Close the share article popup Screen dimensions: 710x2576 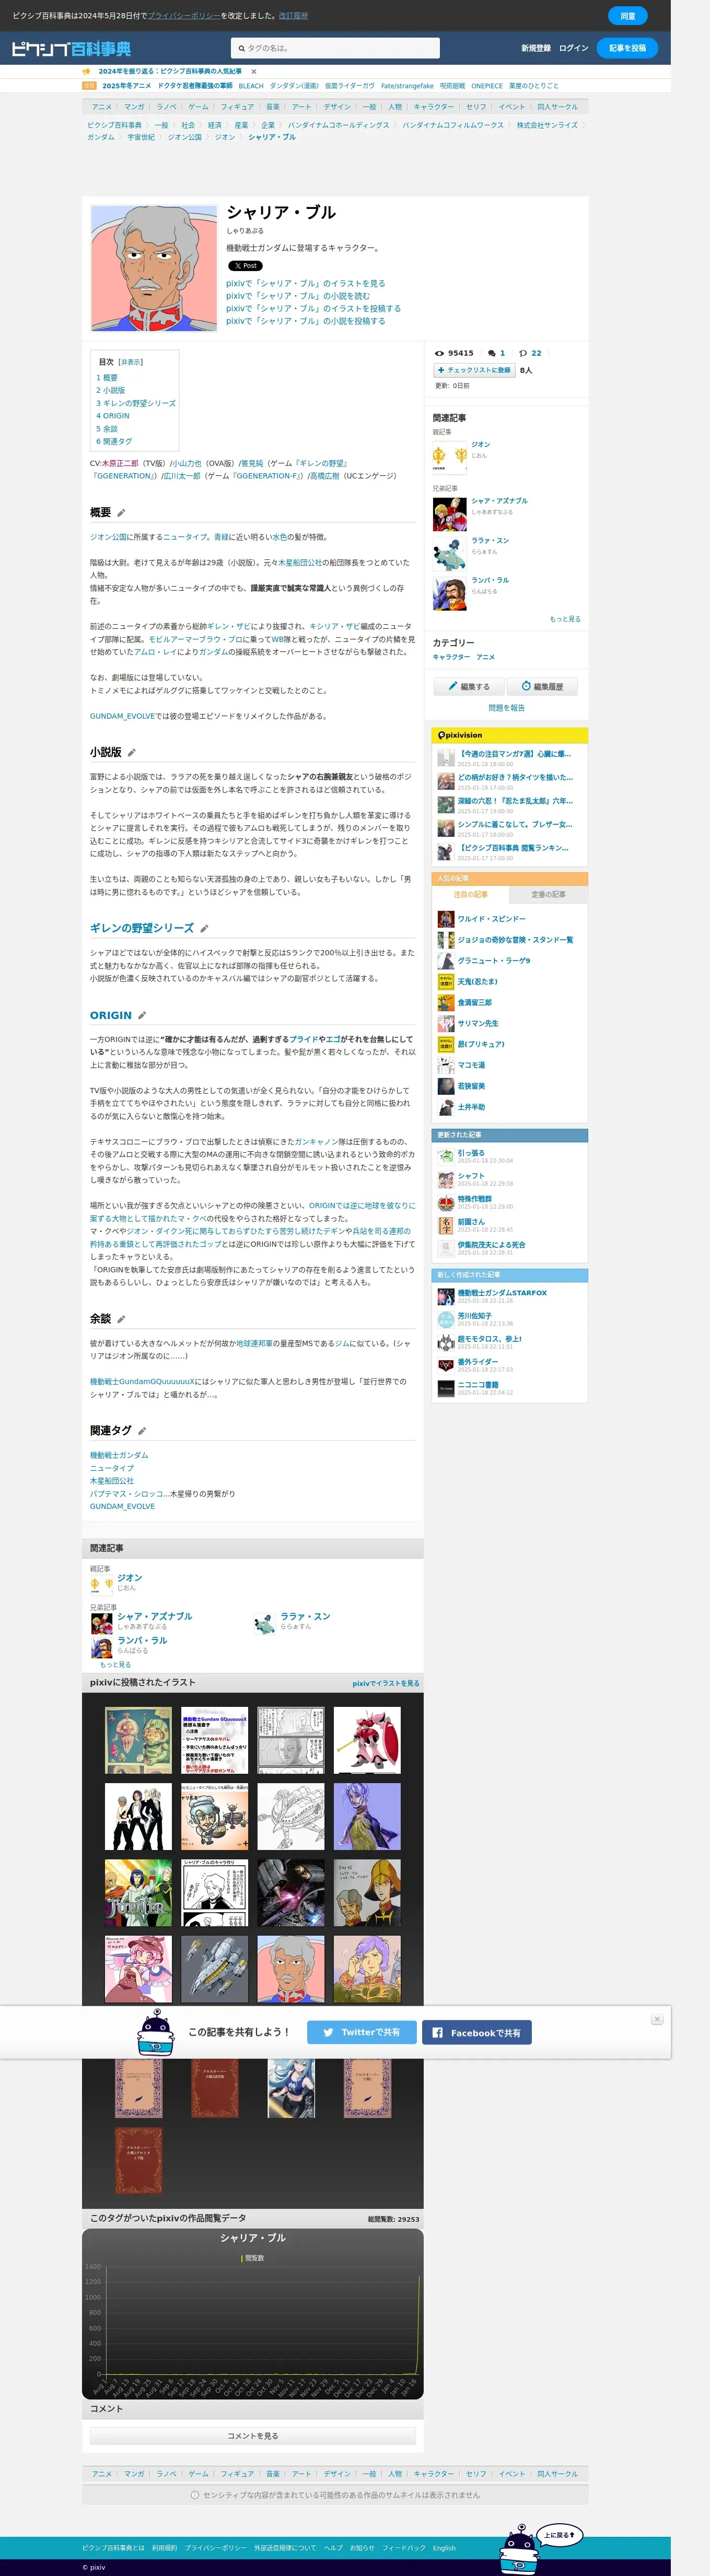click(657, 2019)
